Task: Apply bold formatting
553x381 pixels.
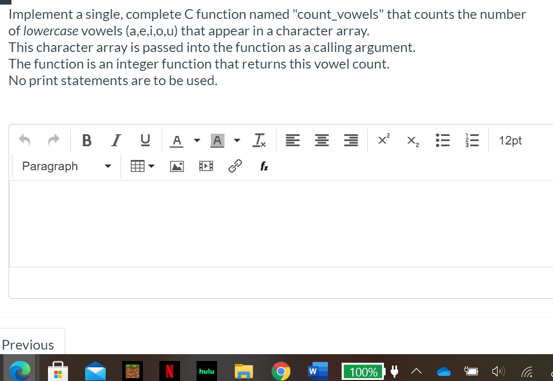Action: click(86, 140)
